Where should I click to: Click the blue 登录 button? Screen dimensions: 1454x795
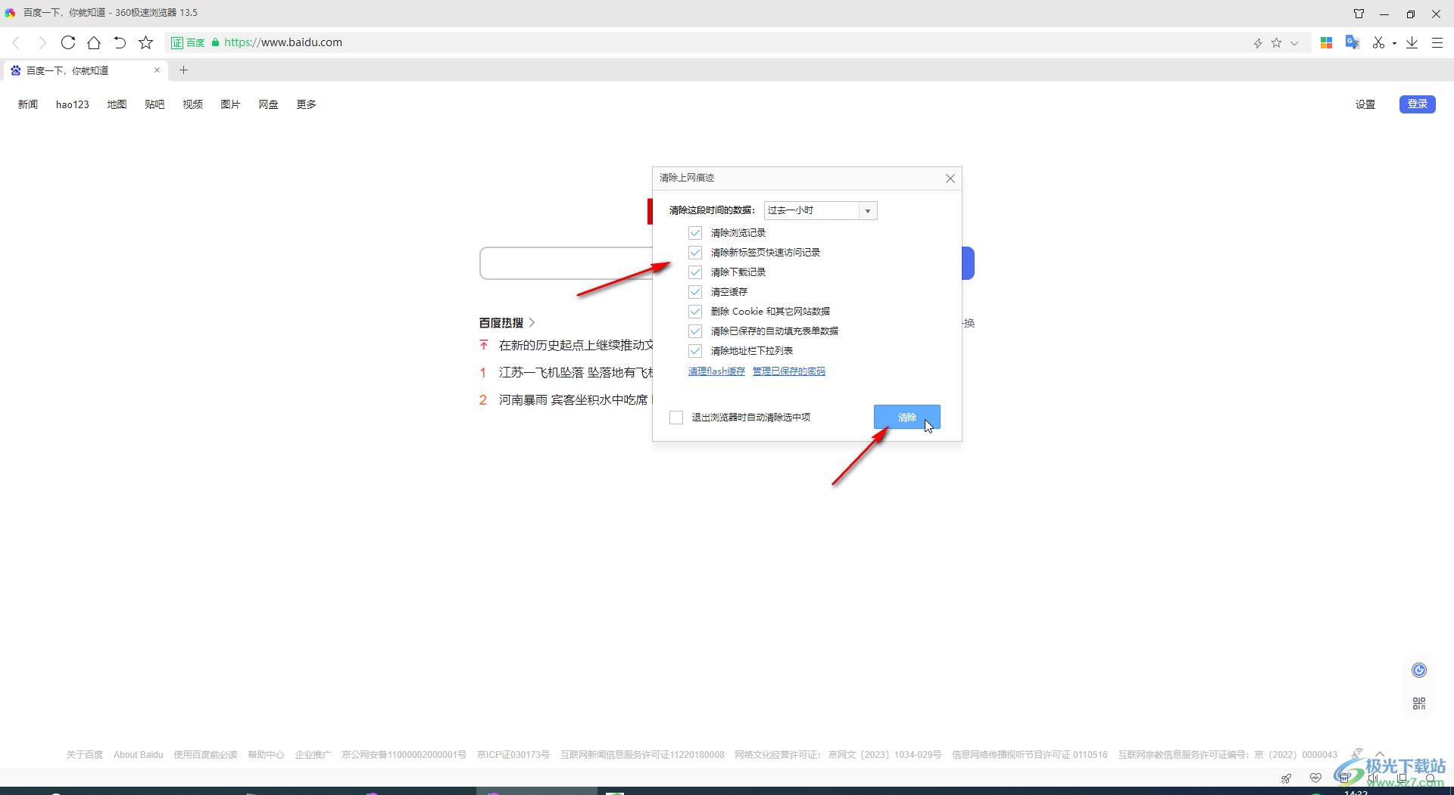point(1417,104)
